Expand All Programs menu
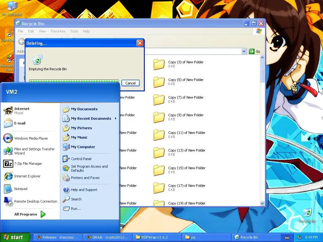 click(30, 214)
